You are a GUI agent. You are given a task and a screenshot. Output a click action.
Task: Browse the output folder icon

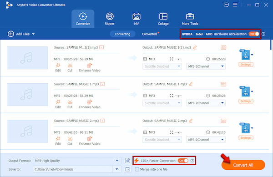pos(127,169)
